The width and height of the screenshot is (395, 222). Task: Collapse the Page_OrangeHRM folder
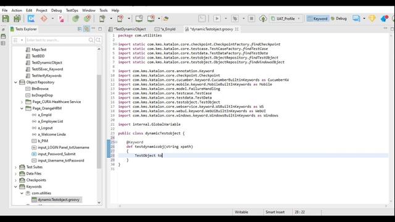(22, 109)
